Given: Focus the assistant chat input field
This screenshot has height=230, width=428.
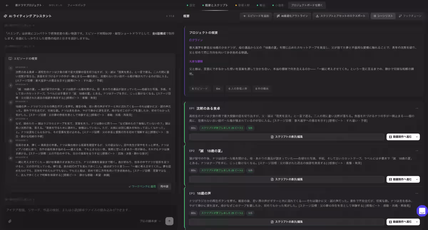Looking at the screenshot, I should coord(89,210).
